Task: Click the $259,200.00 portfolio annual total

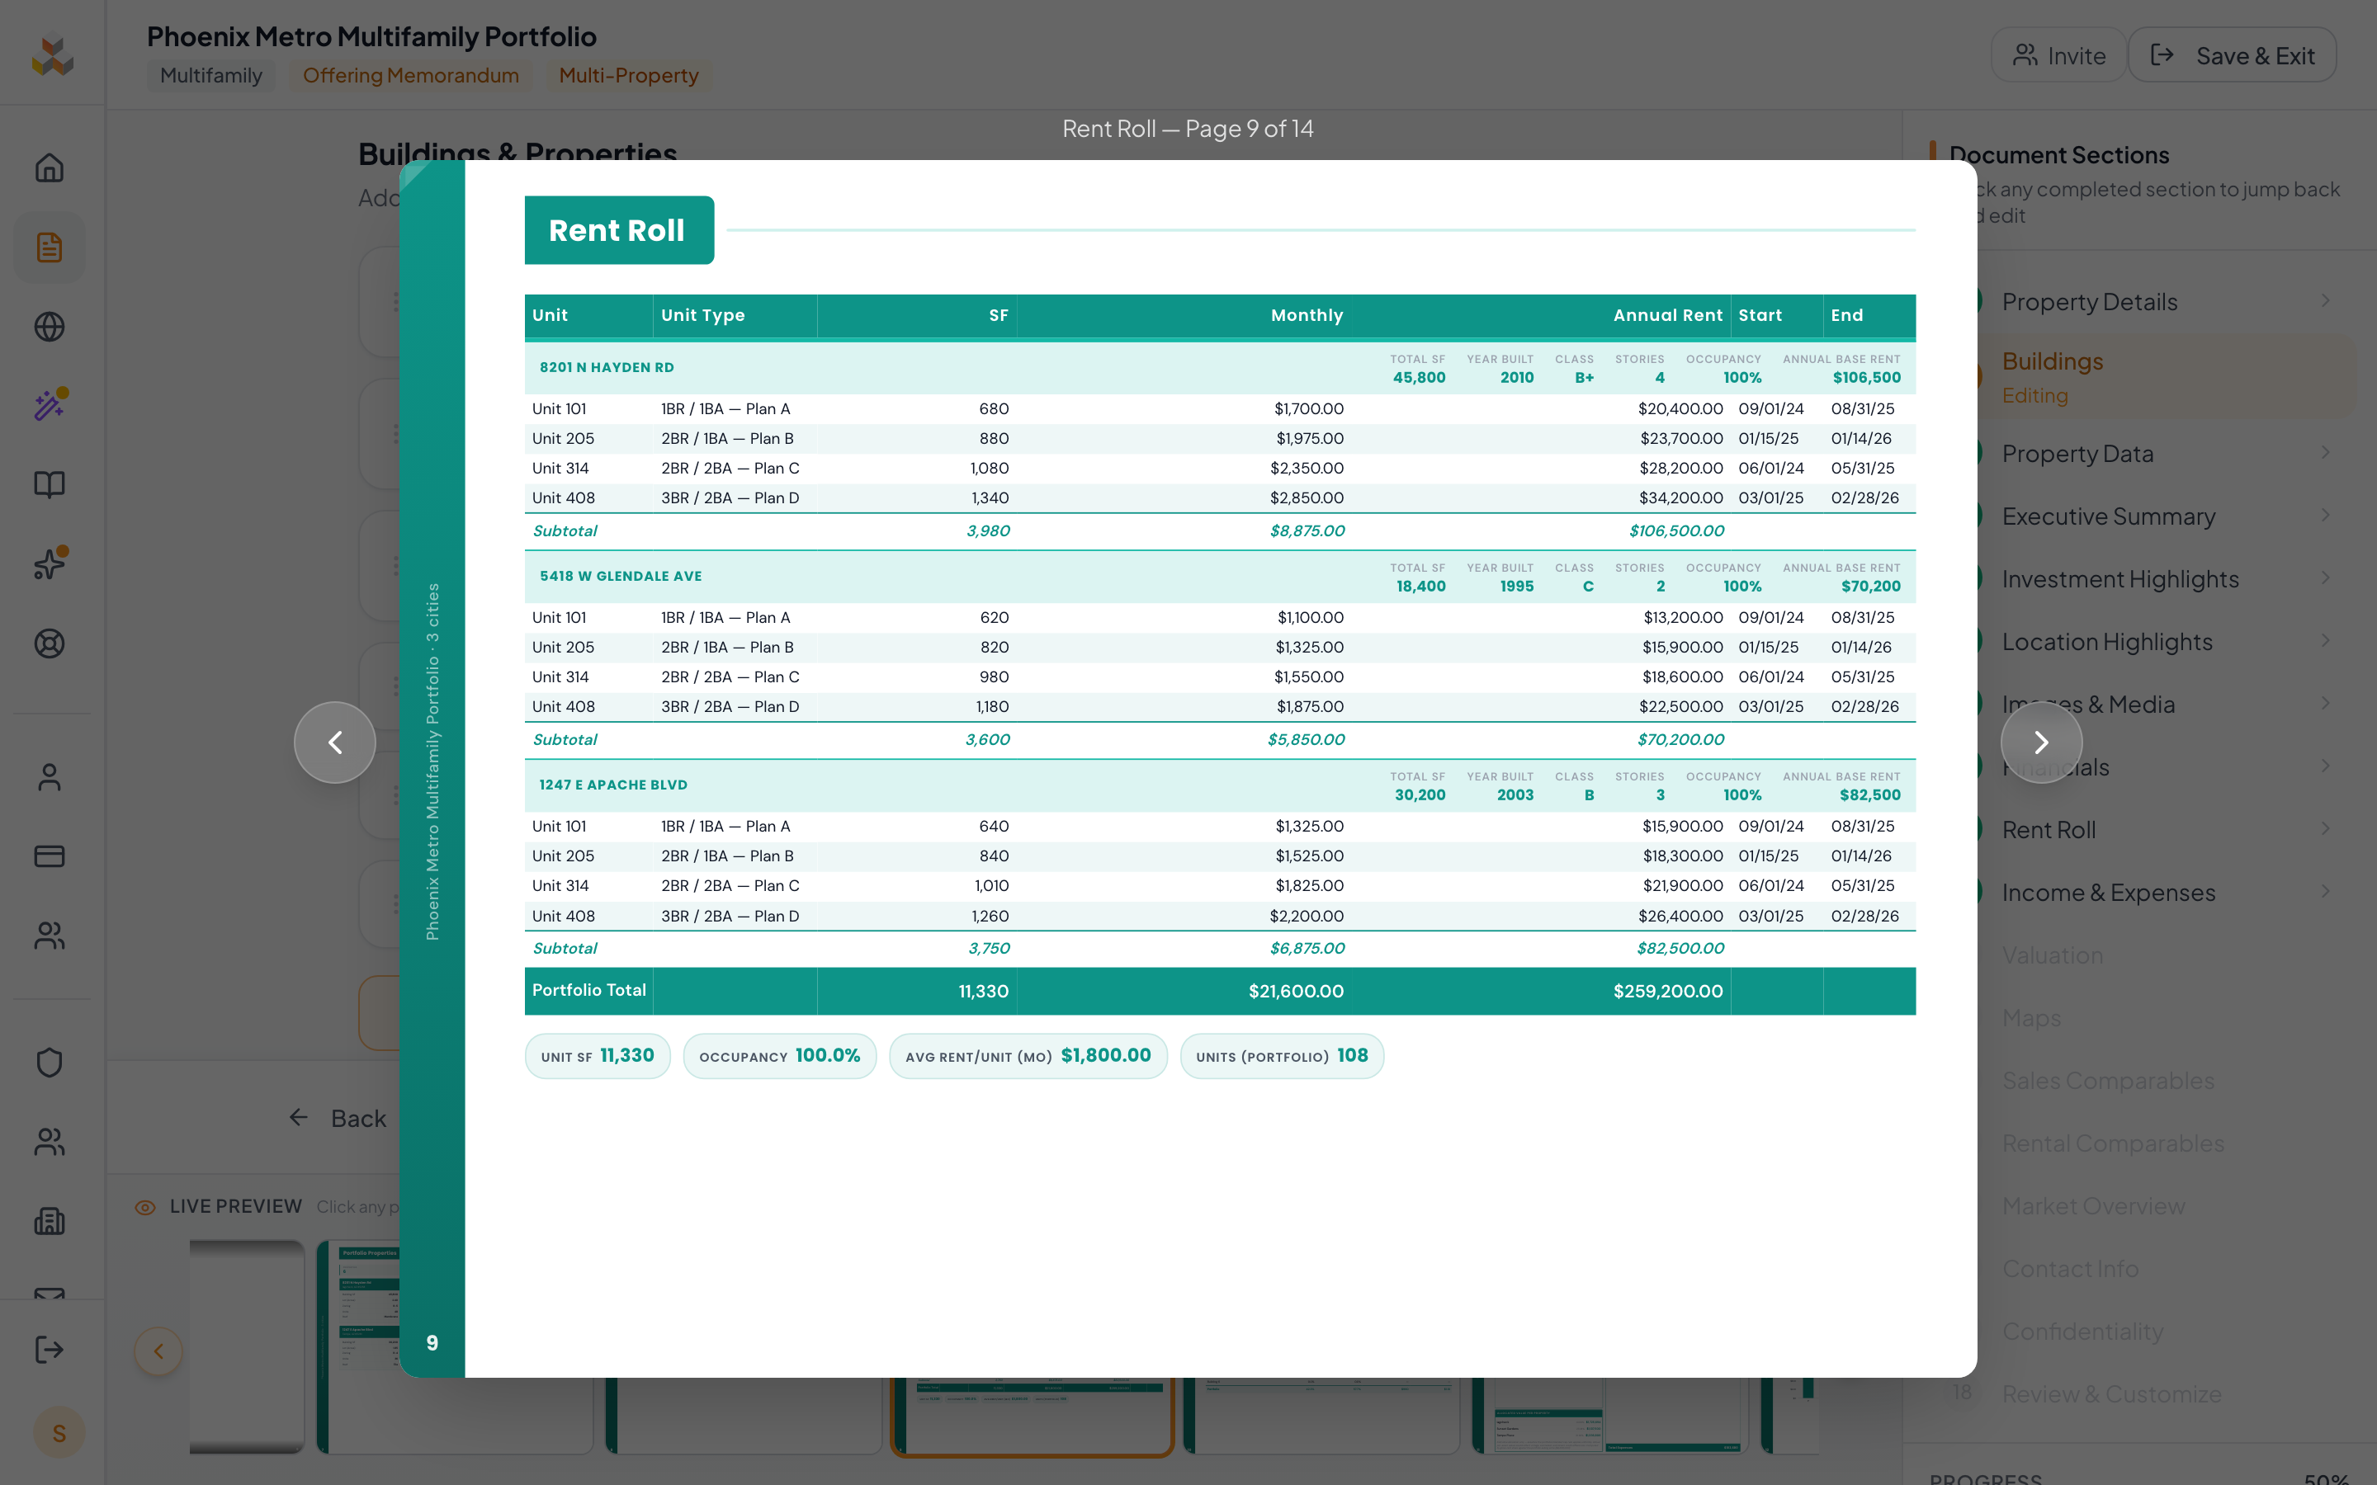Action: (x=1667, y=991)
